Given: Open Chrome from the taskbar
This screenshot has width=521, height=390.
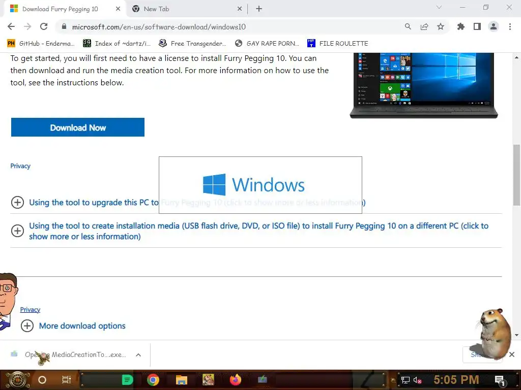Looking at the screenshot, I should tap(153, 380).
